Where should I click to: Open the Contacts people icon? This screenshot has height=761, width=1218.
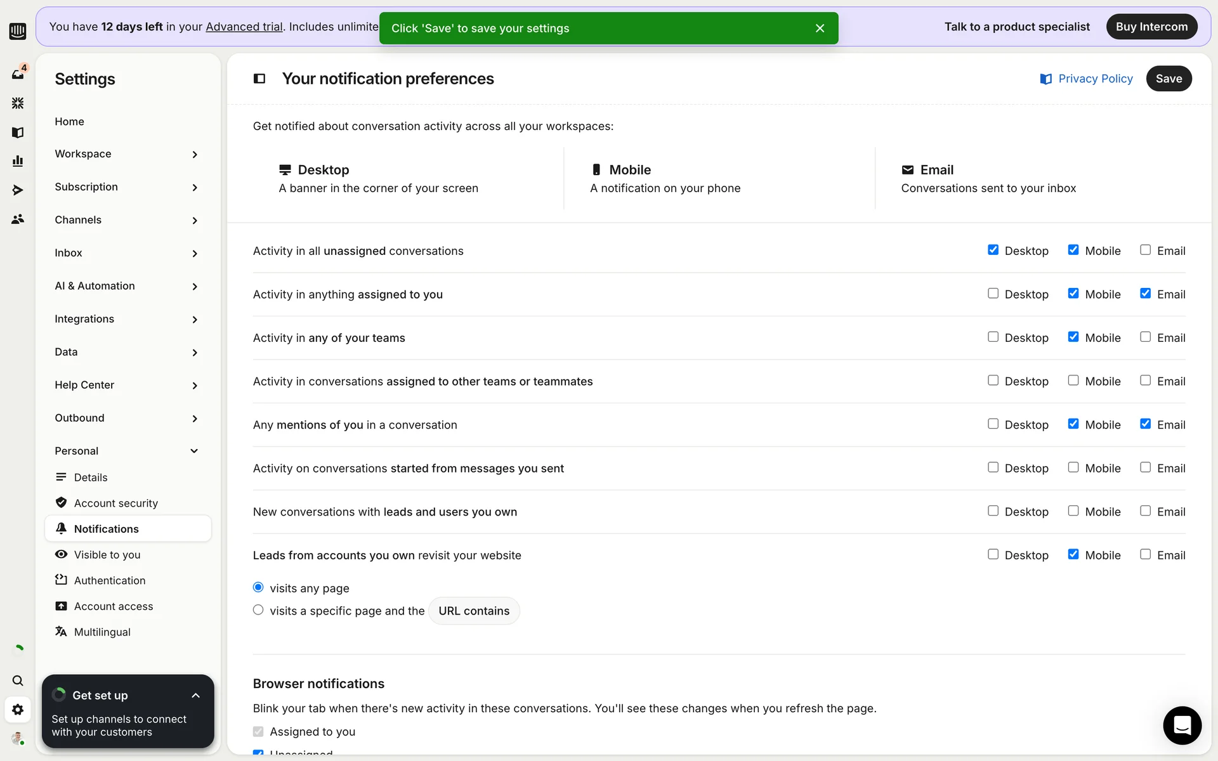[x=18, y=219]
